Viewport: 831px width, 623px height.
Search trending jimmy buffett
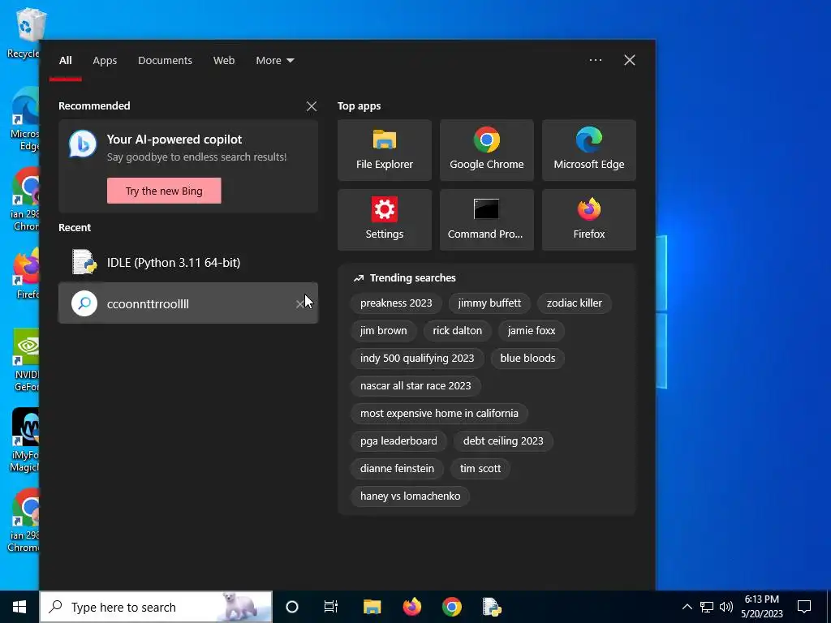(x=489, y=303)
